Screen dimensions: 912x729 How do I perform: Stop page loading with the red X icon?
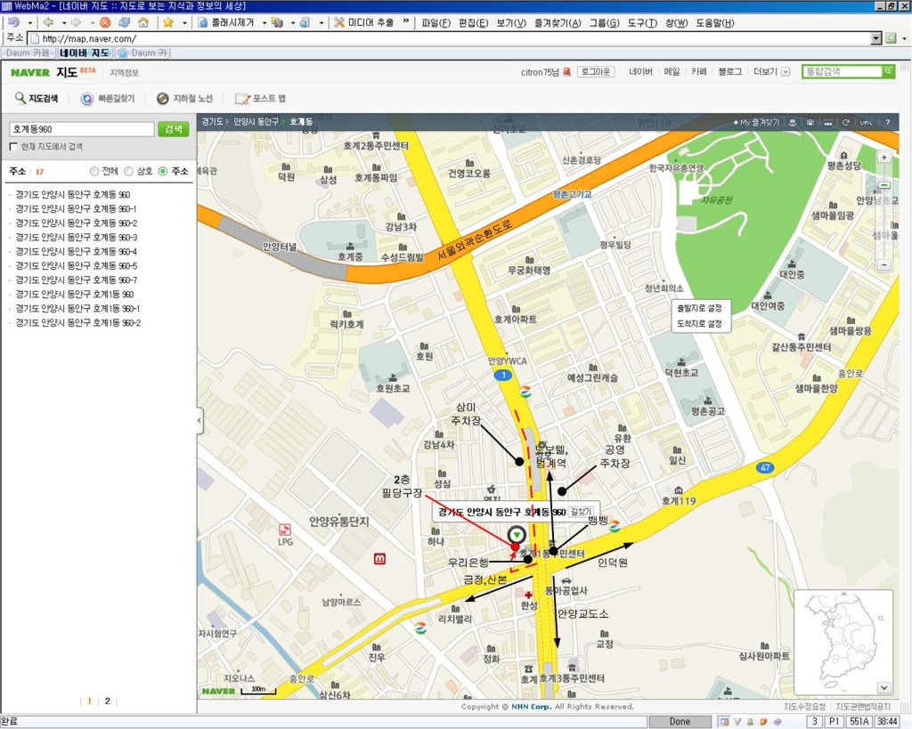click(x=105, y=22)
